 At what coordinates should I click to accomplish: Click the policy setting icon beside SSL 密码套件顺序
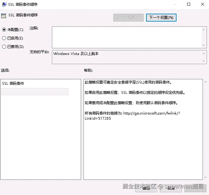[x=4, y=15]
